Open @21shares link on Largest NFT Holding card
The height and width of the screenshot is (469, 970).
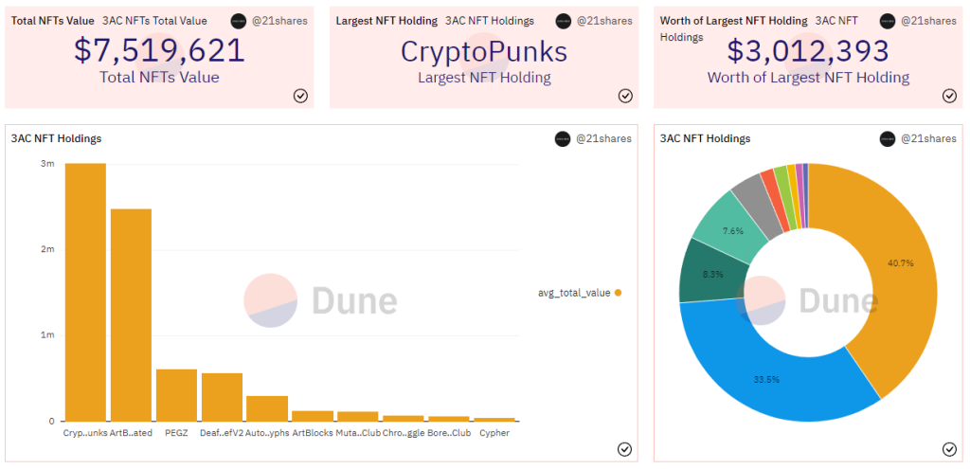tap(604, 21)
